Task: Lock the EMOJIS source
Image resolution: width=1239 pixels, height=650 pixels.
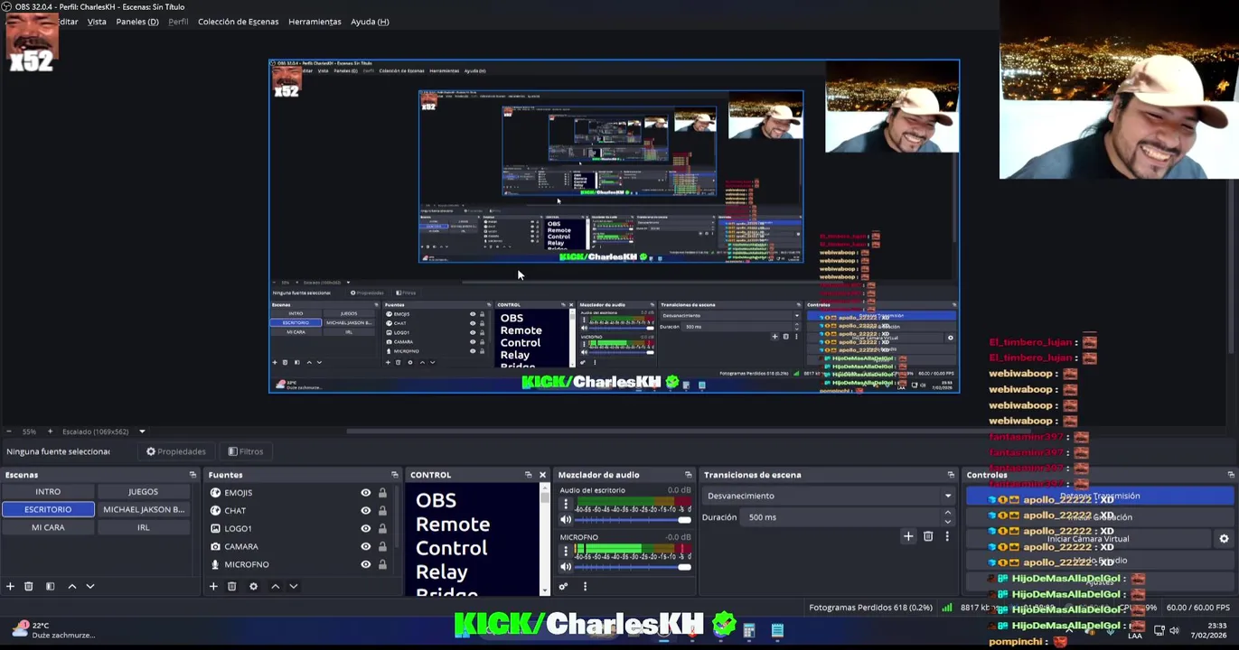Action: (382, 493)
